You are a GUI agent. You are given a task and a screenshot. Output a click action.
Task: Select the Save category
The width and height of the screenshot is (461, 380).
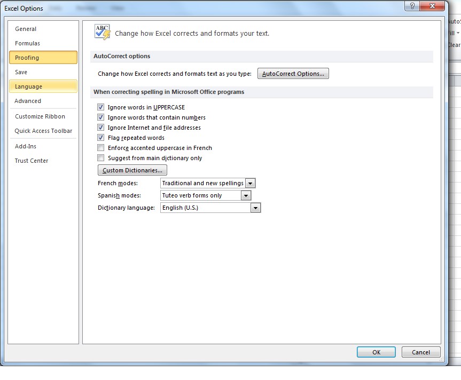coord(43,72)
